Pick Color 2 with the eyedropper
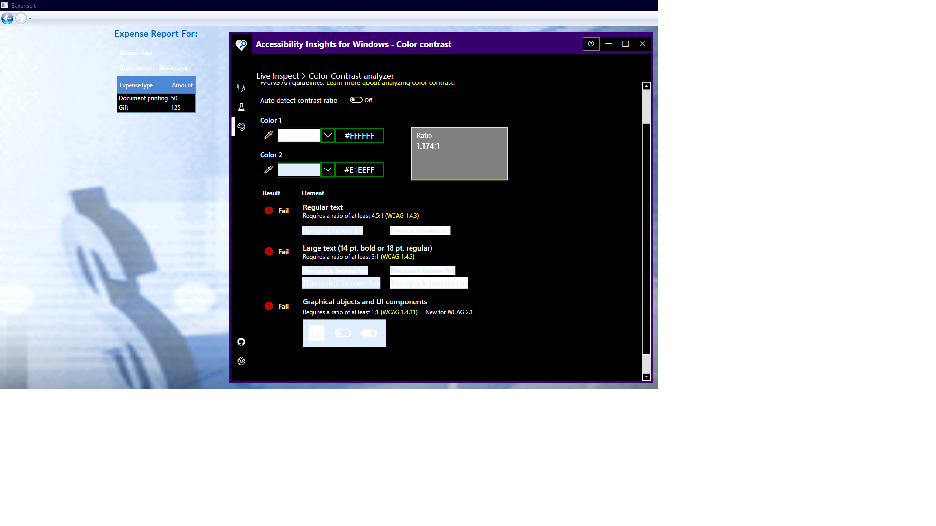Screen dimensions: 936x526 (268, 169)
